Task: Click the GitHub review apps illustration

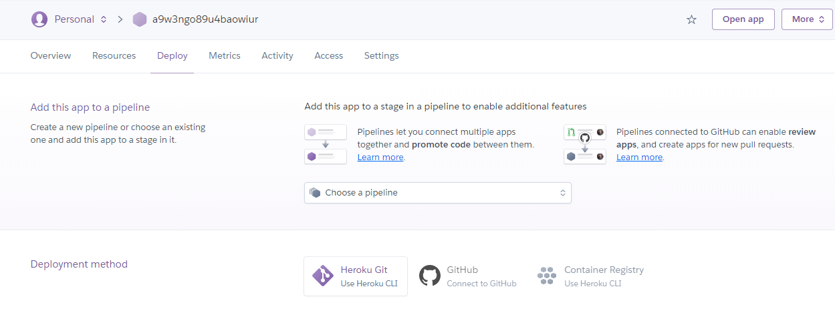Action: [584, 144]
